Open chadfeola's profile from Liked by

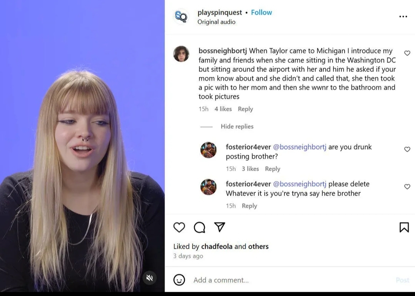coord(217,246)
